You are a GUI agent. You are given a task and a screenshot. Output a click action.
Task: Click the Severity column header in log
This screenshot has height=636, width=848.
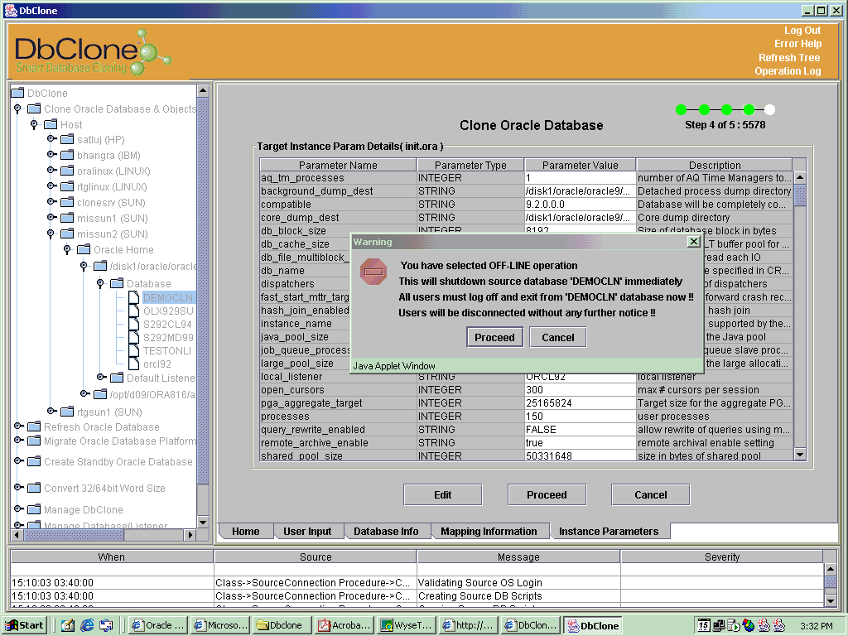point(722,556)
